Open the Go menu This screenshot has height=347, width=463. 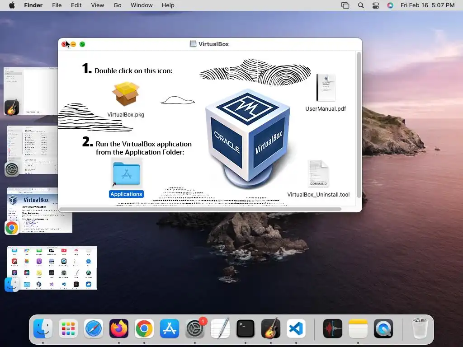(118, 5)
